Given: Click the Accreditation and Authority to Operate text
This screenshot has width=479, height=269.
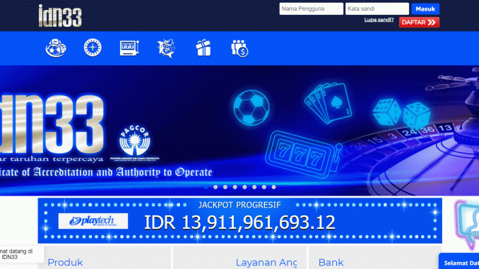Looking at the screenshot, I should coord(106,172).
